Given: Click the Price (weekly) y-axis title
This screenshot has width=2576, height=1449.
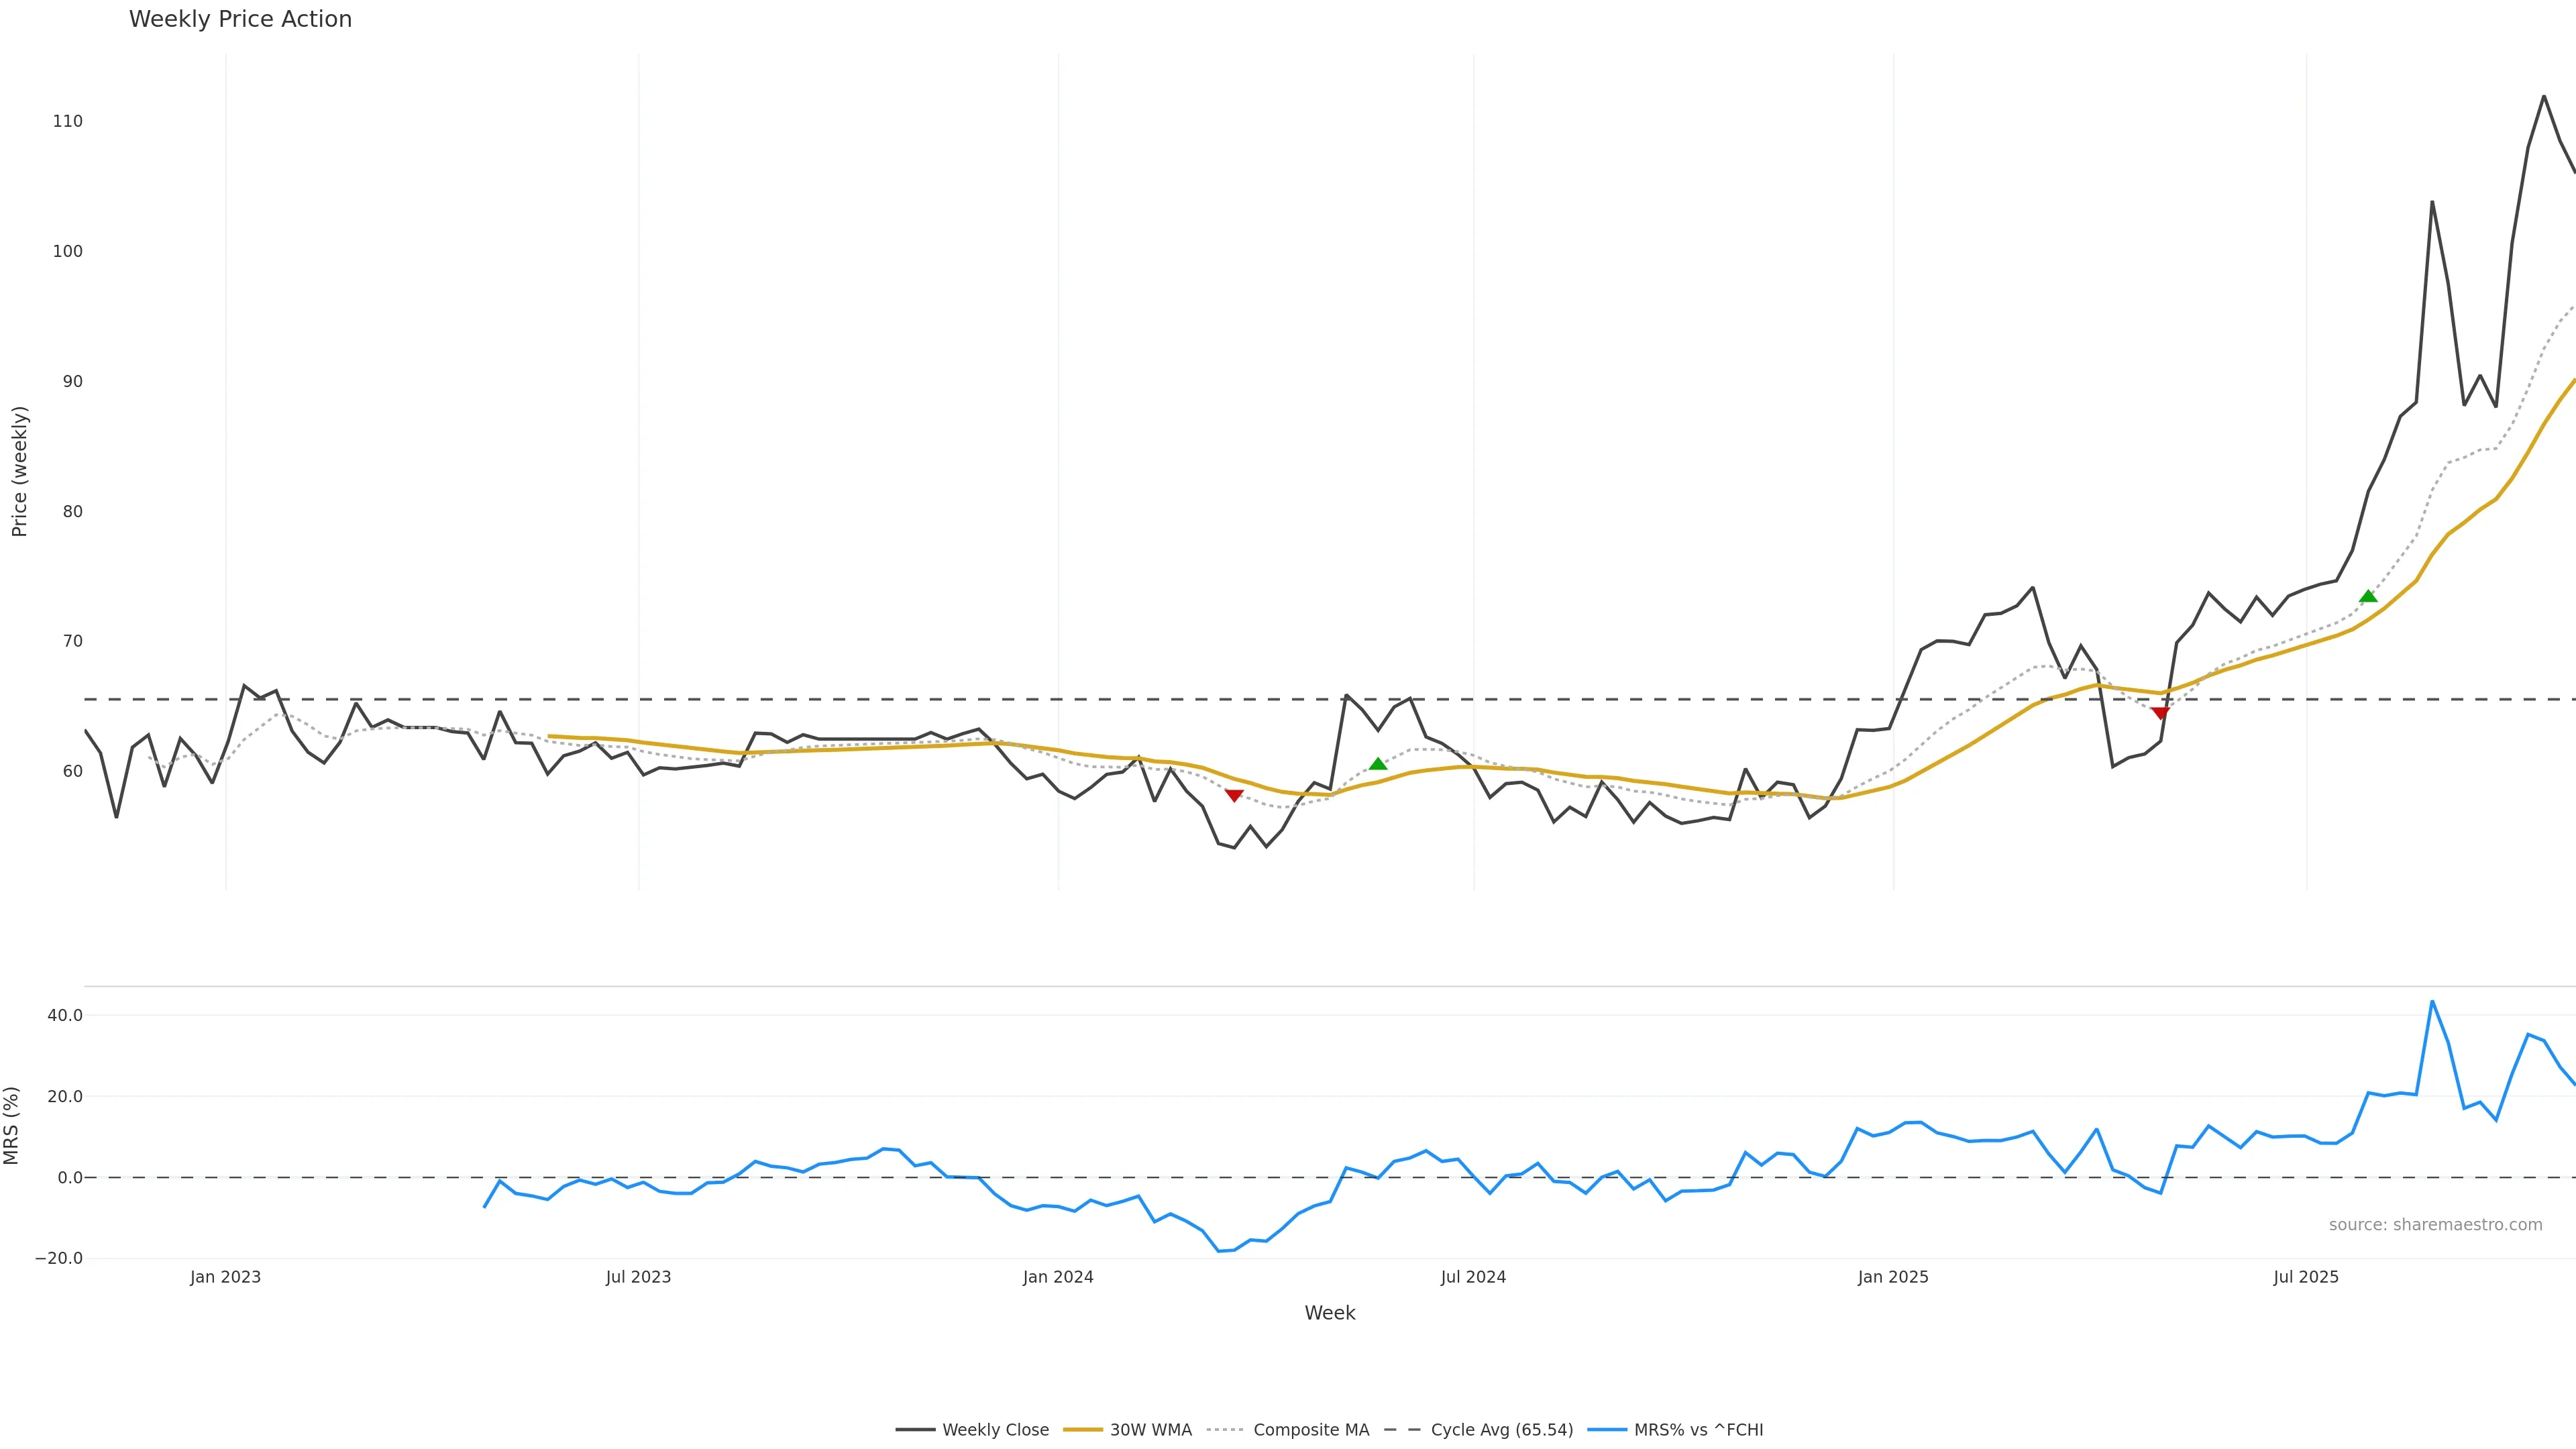Looking at the screenshot, I should [x=20, y=471].
